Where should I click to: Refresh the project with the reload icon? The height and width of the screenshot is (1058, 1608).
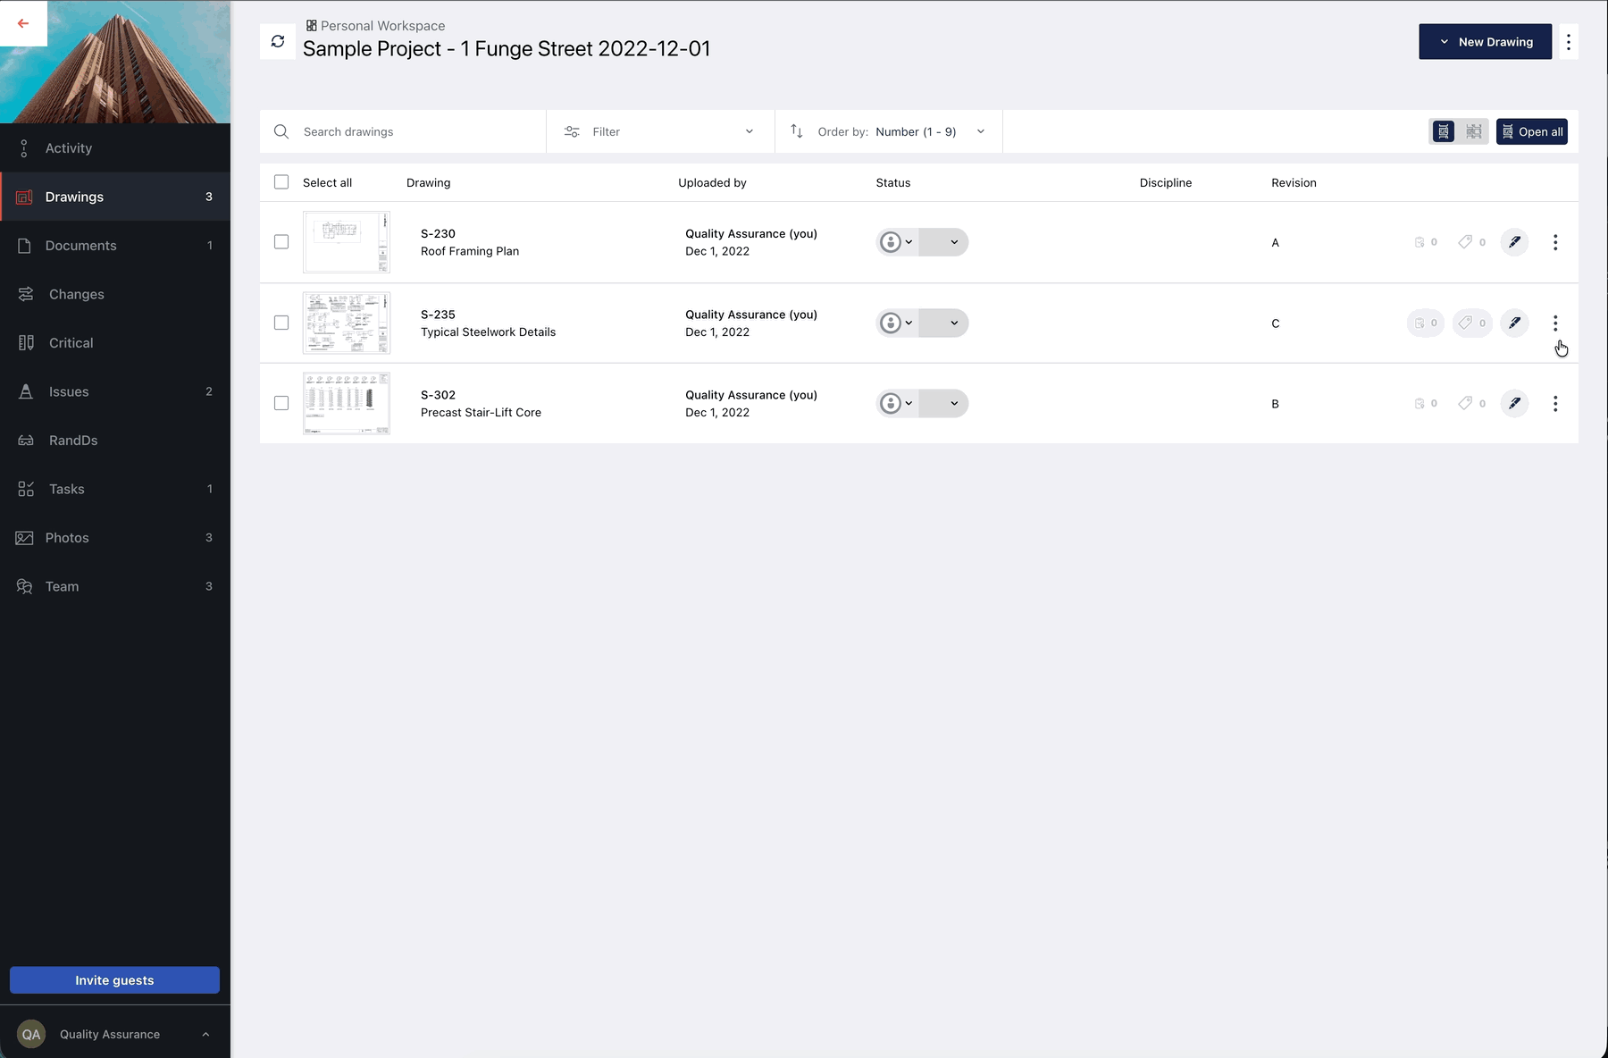point(278,41)
